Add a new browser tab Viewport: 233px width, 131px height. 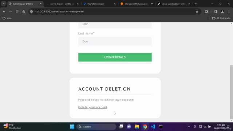click(196, 4)
